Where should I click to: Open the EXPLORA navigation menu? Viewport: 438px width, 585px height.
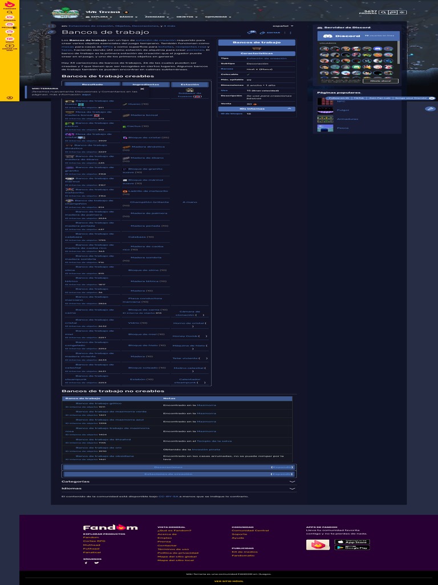point(98,17)
